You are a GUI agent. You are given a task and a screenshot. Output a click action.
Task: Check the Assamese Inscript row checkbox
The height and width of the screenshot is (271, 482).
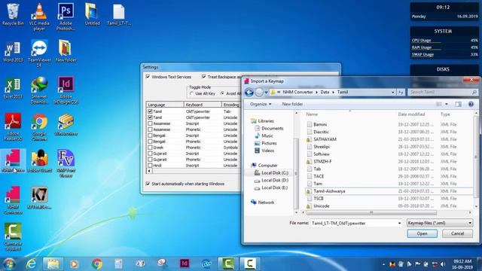tap(150, 123)
